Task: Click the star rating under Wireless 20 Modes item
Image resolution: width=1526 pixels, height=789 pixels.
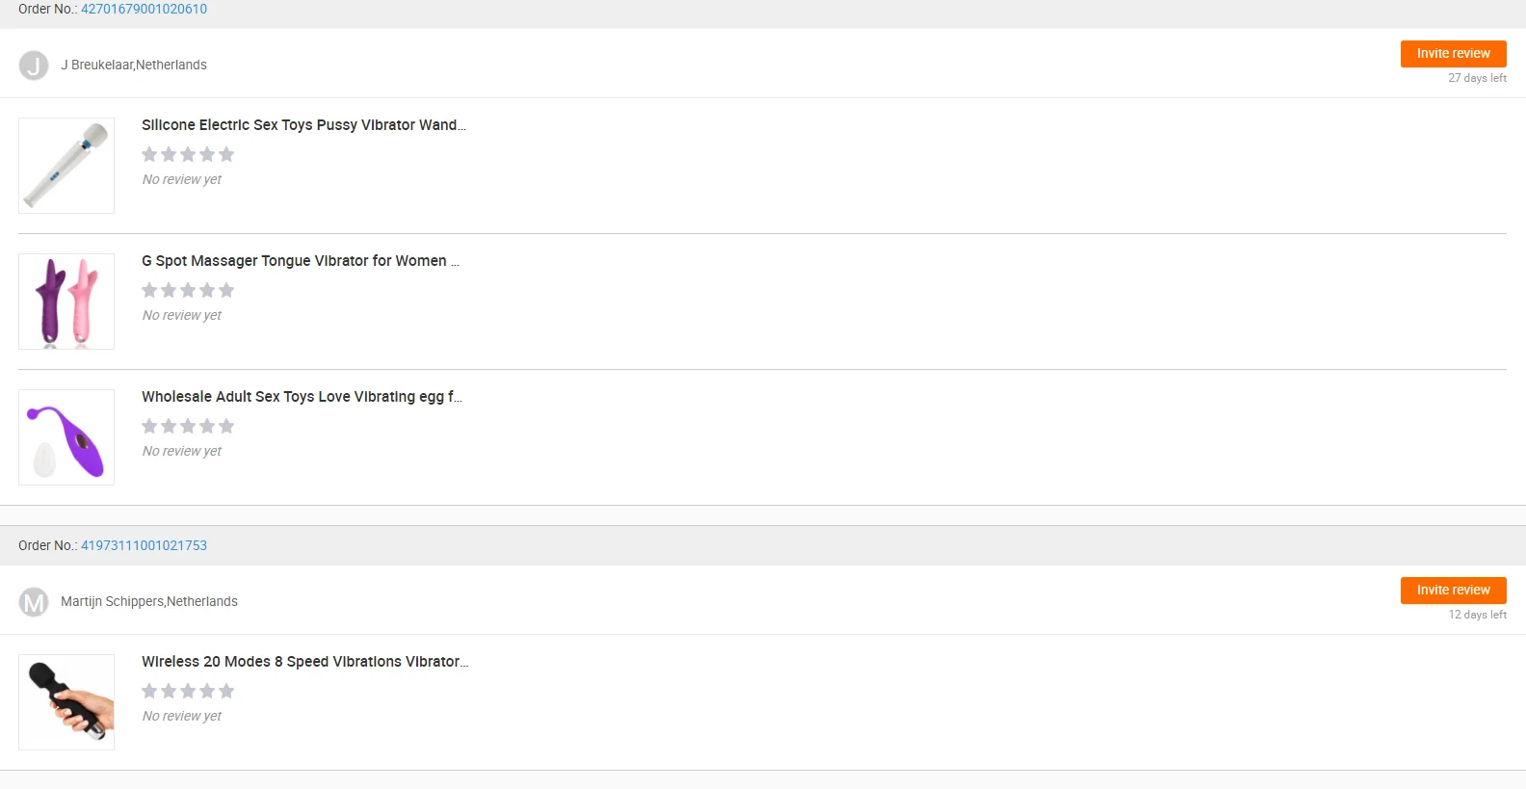Action: click(x=188, y=691)
